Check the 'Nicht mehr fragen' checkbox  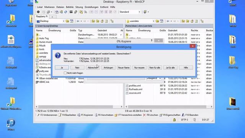point(65,73)
